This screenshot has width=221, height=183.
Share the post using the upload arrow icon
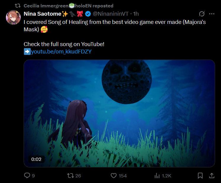click(212, 176)
